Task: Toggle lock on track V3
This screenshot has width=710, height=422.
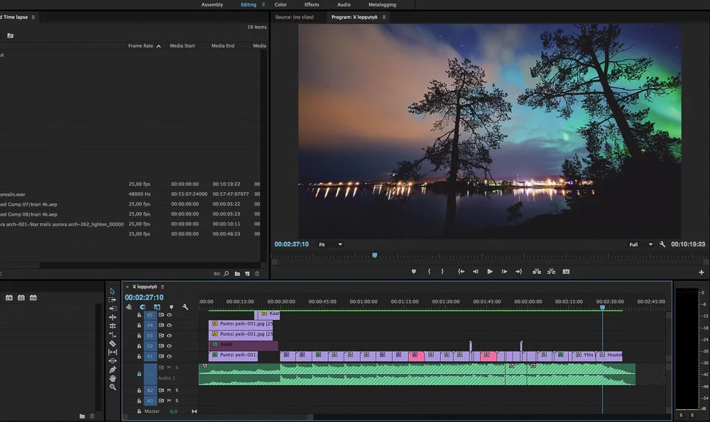Action: pyautogui.click(x=139, y=335)
